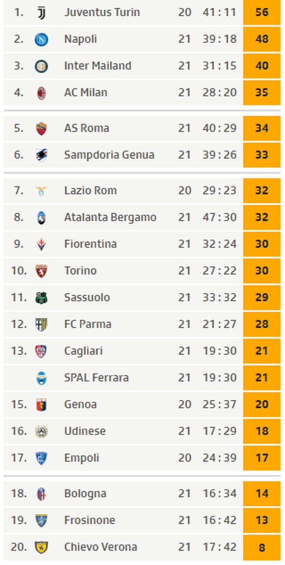Click the Sampdoria Genua logo
285x565 pixels.
point(42,155)
